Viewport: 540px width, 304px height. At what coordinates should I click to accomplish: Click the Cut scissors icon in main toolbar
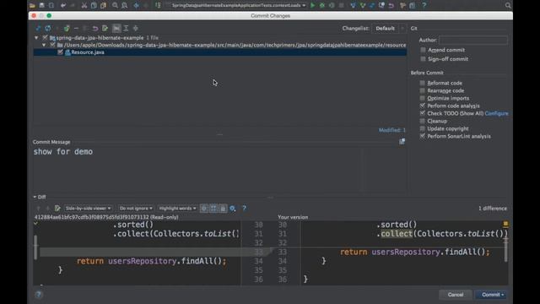[84, 5]
